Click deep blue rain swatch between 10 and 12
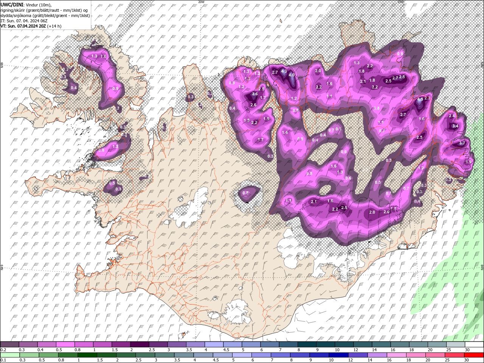This screenshot has width=484, height=363. [x=338, y=355]
